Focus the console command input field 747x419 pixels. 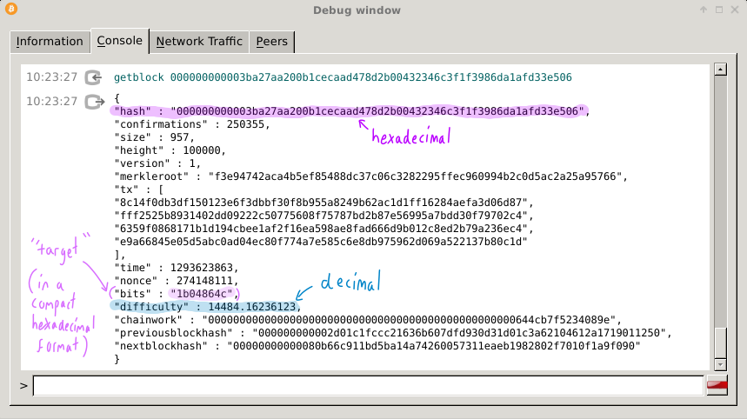pos(367,385)
